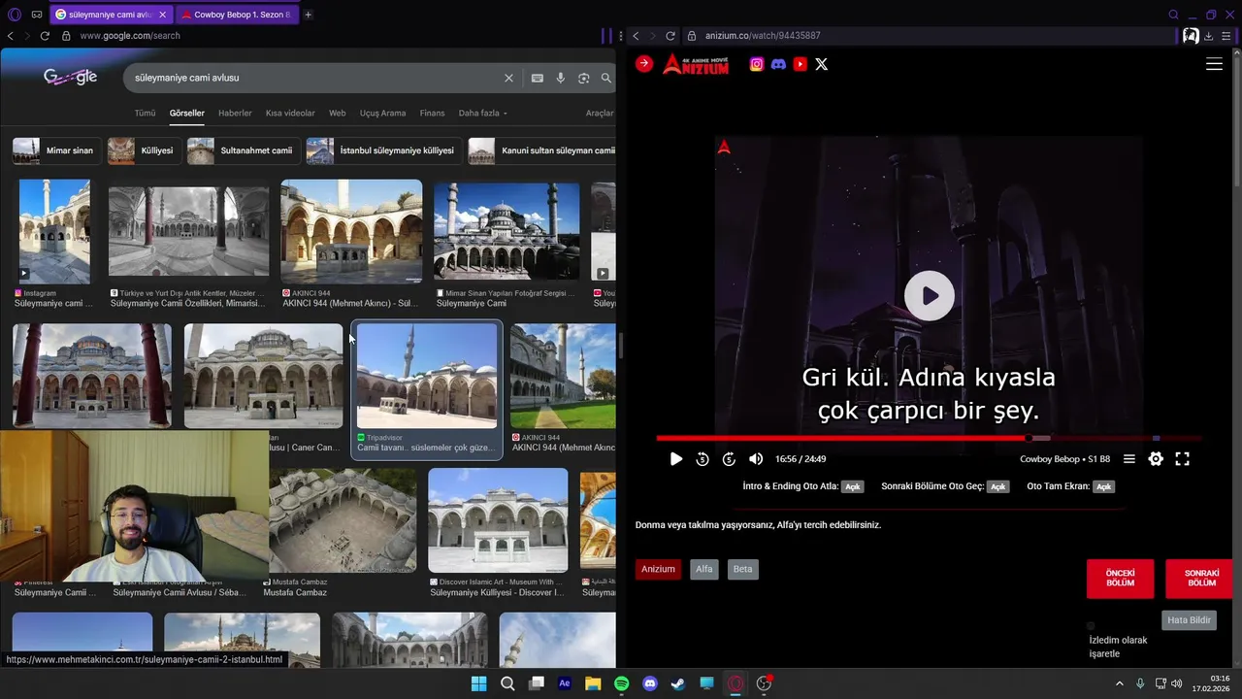Reload the Anizium page

(670, 36)
